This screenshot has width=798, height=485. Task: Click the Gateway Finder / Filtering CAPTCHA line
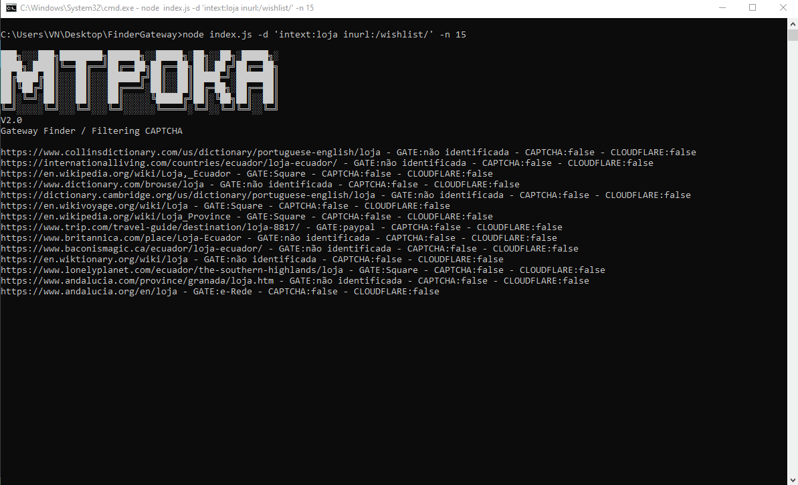click(92, 131)
